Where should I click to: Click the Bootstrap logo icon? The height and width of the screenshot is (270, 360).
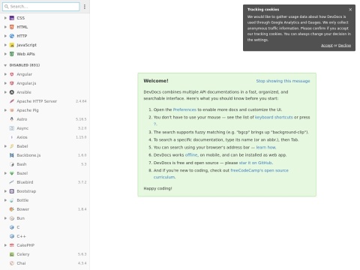12,191
